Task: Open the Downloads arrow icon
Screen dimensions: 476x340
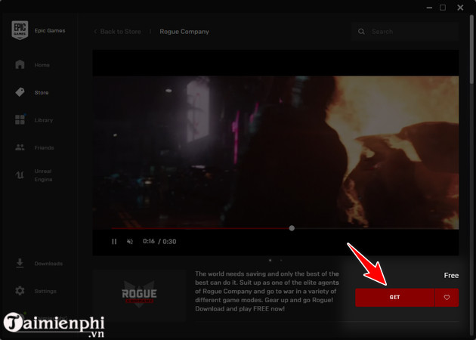Action: (x=20, y=263)
